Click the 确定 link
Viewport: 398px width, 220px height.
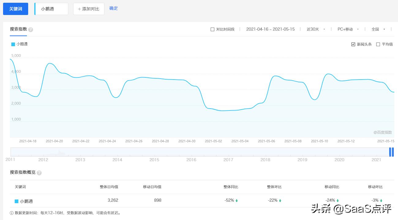coord(114,8)
